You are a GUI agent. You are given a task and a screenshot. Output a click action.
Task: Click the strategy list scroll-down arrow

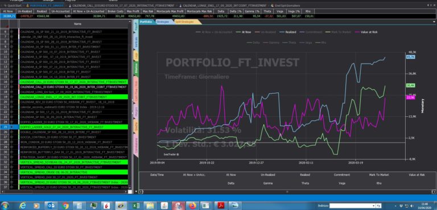pyautogui.click(x=130, y=188)
